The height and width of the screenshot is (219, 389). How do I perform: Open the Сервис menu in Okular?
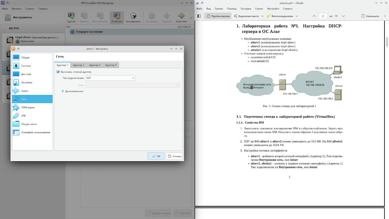pyautogui.click(x=259, y=9)
